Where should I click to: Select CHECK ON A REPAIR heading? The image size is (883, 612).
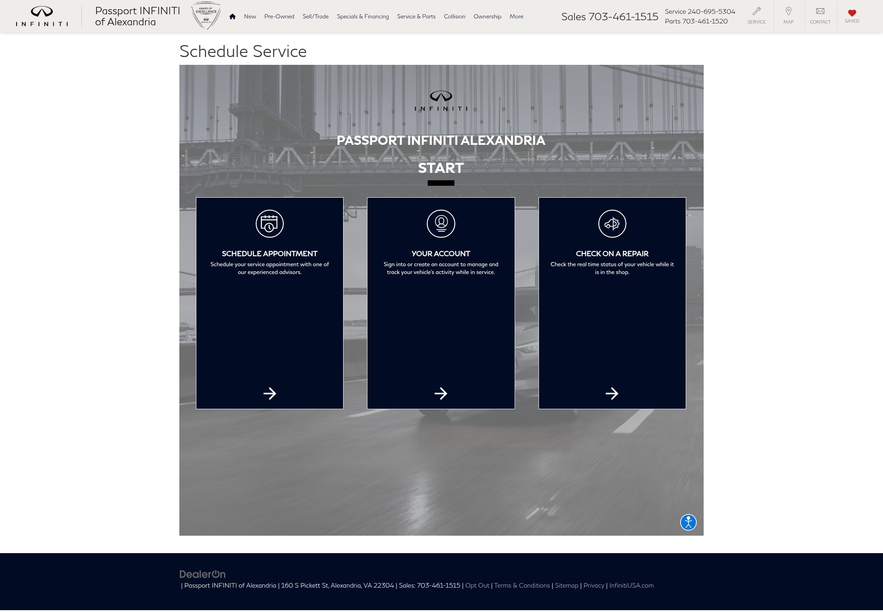point(612,254)
